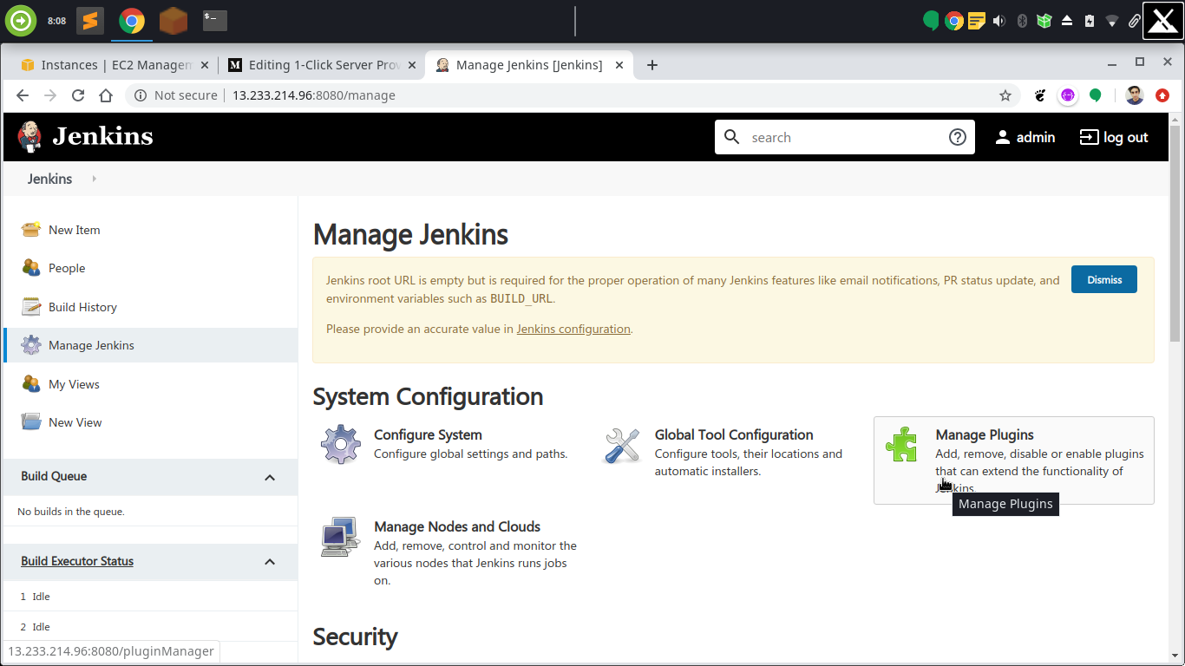This screenshot has height=666, width=1185.
Task: Dismiss the root URL warning
Action: click(x=1103, y=278)
